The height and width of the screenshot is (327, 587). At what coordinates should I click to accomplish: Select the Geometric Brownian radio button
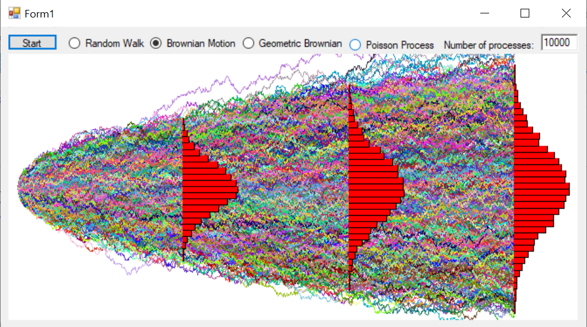click(249, 44)
